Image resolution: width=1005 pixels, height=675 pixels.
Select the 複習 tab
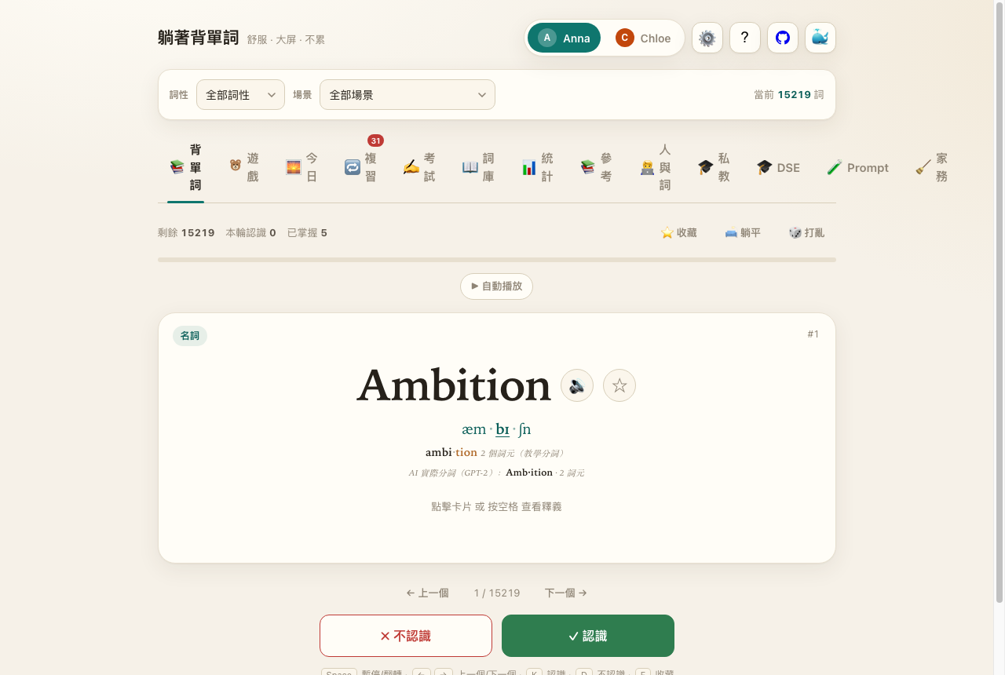362,167
